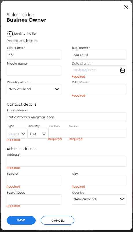The height and width of the screenshot is (232, 133).
Task: Open the date of birth calendar icon
Action: pyautogui.click(x=122, y=70)
